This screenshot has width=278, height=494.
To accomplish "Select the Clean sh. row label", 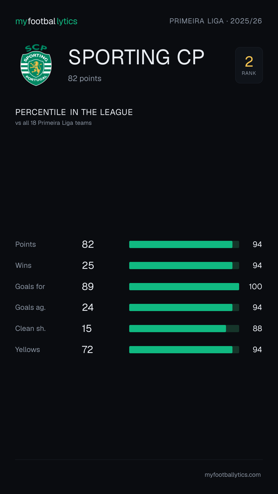I will 30,329.
